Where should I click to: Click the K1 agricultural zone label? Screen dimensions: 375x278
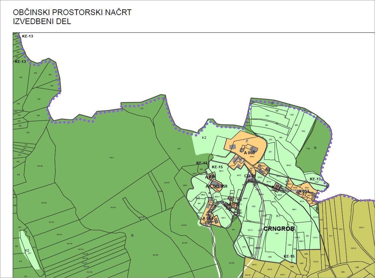(x=278, y=216)
